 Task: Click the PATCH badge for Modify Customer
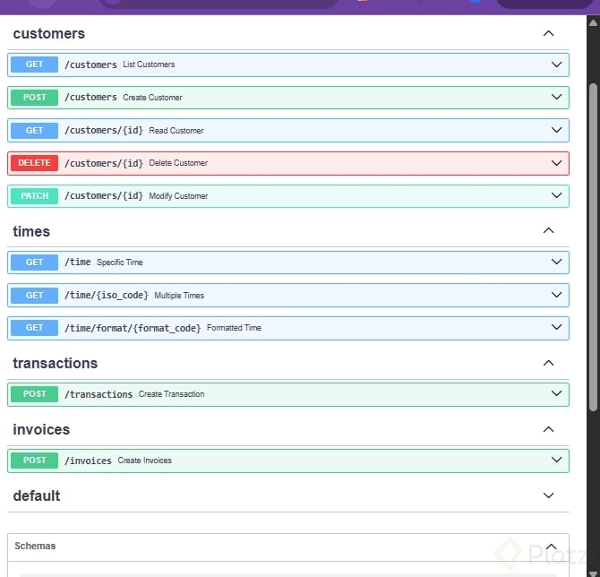(34, 196)
